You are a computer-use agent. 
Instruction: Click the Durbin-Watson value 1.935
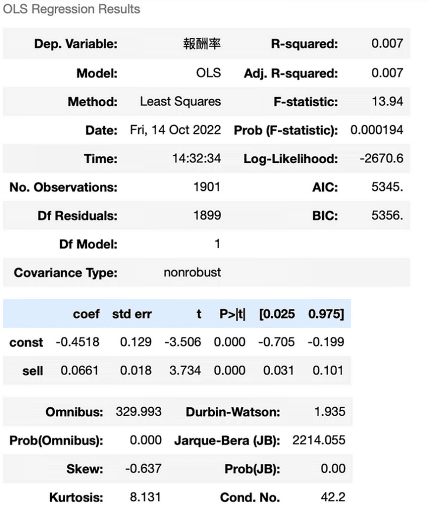[328, 412]
